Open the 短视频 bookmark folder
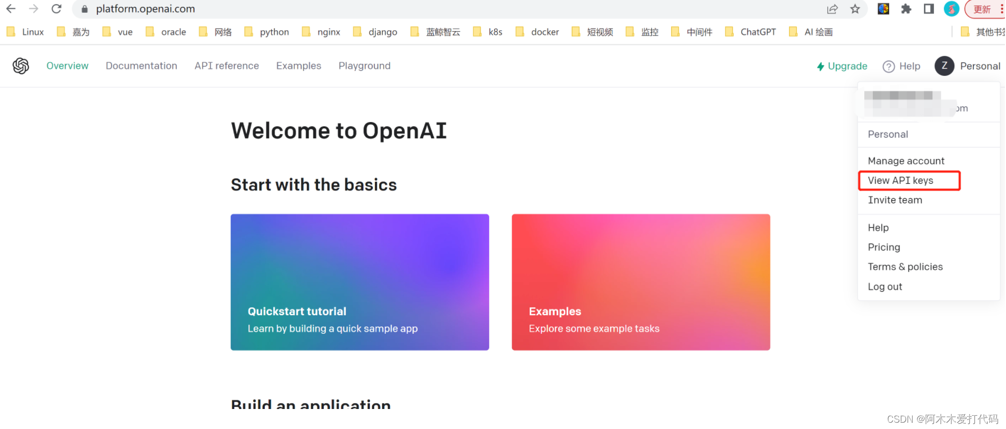The height and width of the screenshot is (429, 1006). pos(593,32)
